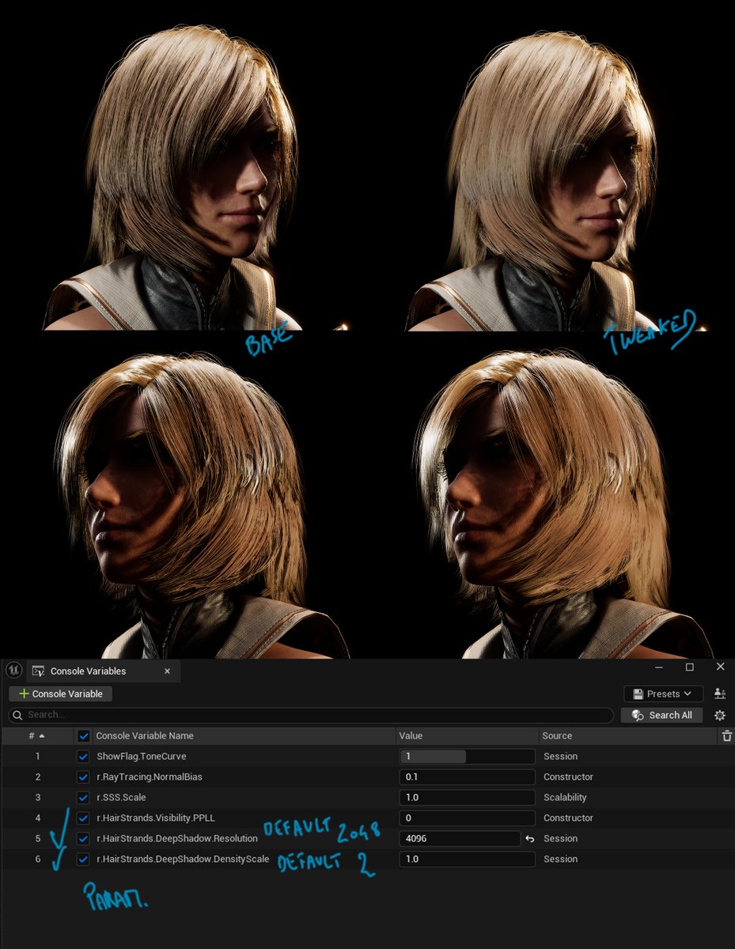This screenshot has height=949, width=735.
Task: Open the settings gear in Console Variables panel
Action: coord(719,715)
